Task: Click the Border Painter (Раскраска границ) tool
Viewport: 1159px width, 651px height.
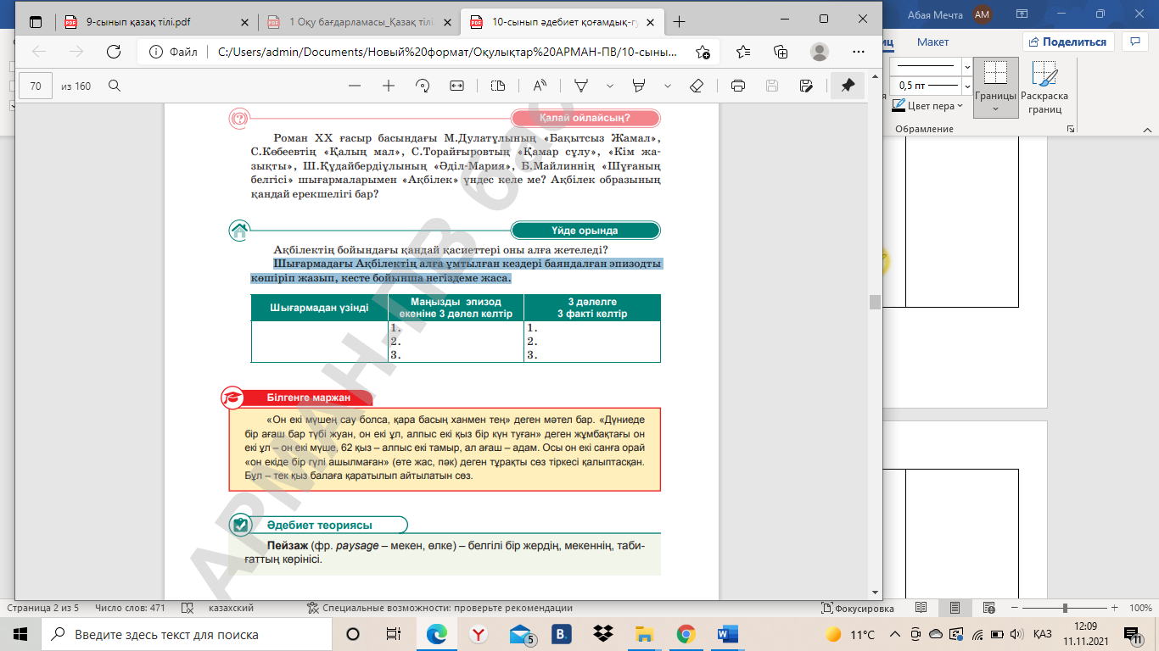Action: point(1044,88)
